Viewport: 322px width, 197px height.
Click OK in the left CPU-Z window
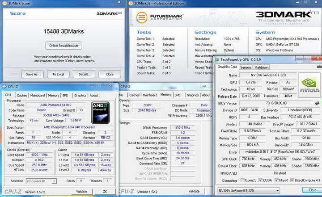tap(105, 192)
